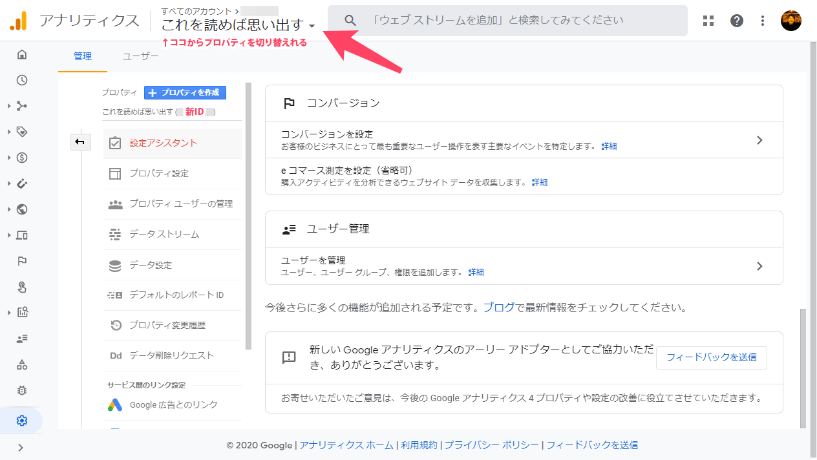Open the 利用規約 footer link

tap(419, 445)
